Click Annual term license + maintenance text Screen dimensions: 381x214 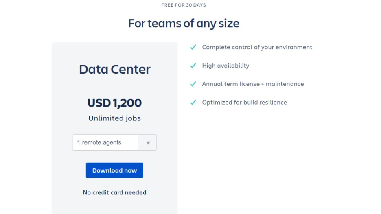point(253,84)
